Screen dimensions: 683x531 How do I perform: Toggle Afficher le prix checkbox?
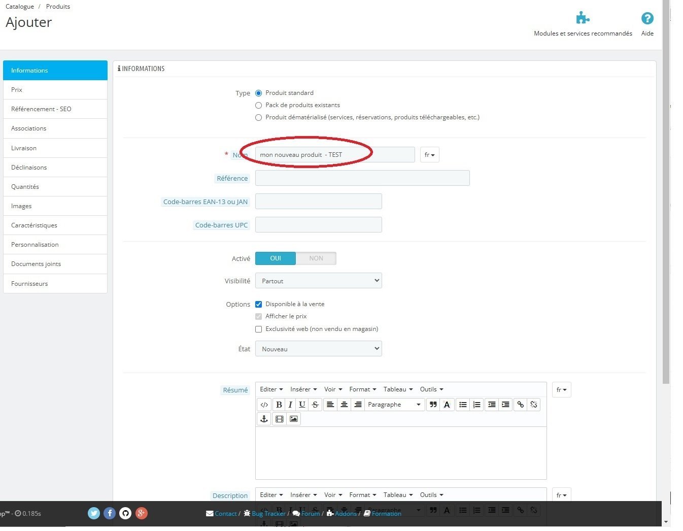coord(259,316)
